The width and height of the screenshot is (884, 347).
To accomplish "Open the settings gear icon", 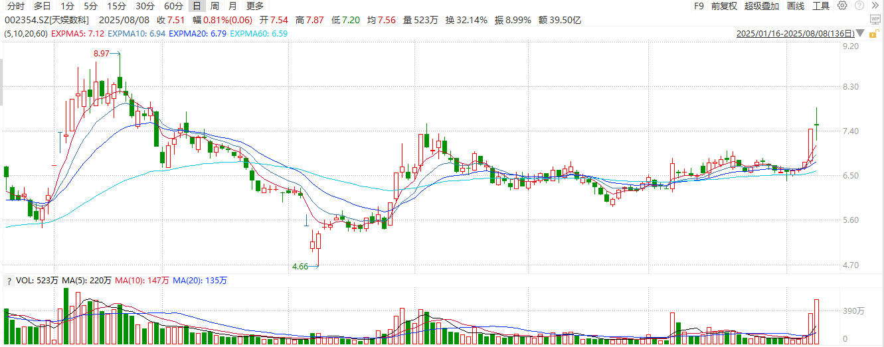I will tap(842, 6).
